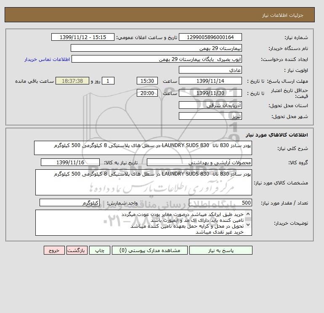This screenshot has width=324, height=313.
Task: Click the شماره نیاز label
Action: pos(296,37)
